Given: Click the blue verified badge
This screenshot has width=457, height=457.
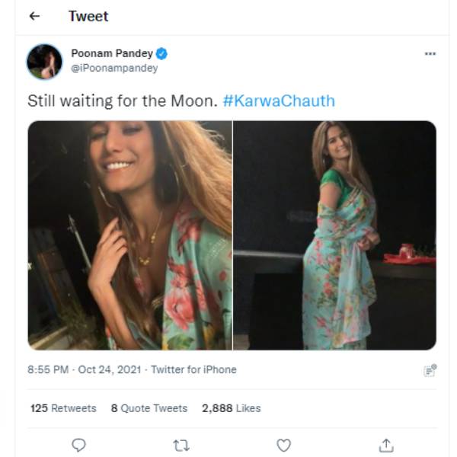Looking at the screenshot, I should (x=161, y=54).
